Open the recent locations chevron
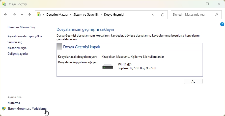The height and width of the screenshot is (116, 225). pyautogui.click(x=22, y=15)
